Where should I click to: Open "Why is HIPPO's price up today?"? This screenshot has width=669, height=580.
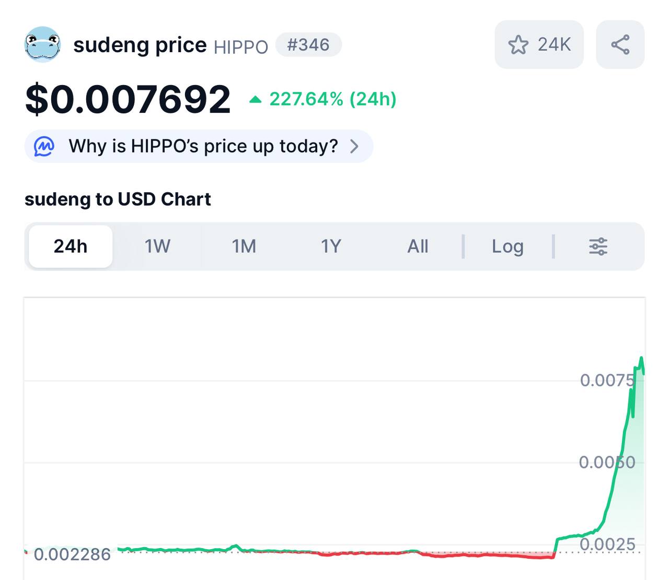click(203, 146)
